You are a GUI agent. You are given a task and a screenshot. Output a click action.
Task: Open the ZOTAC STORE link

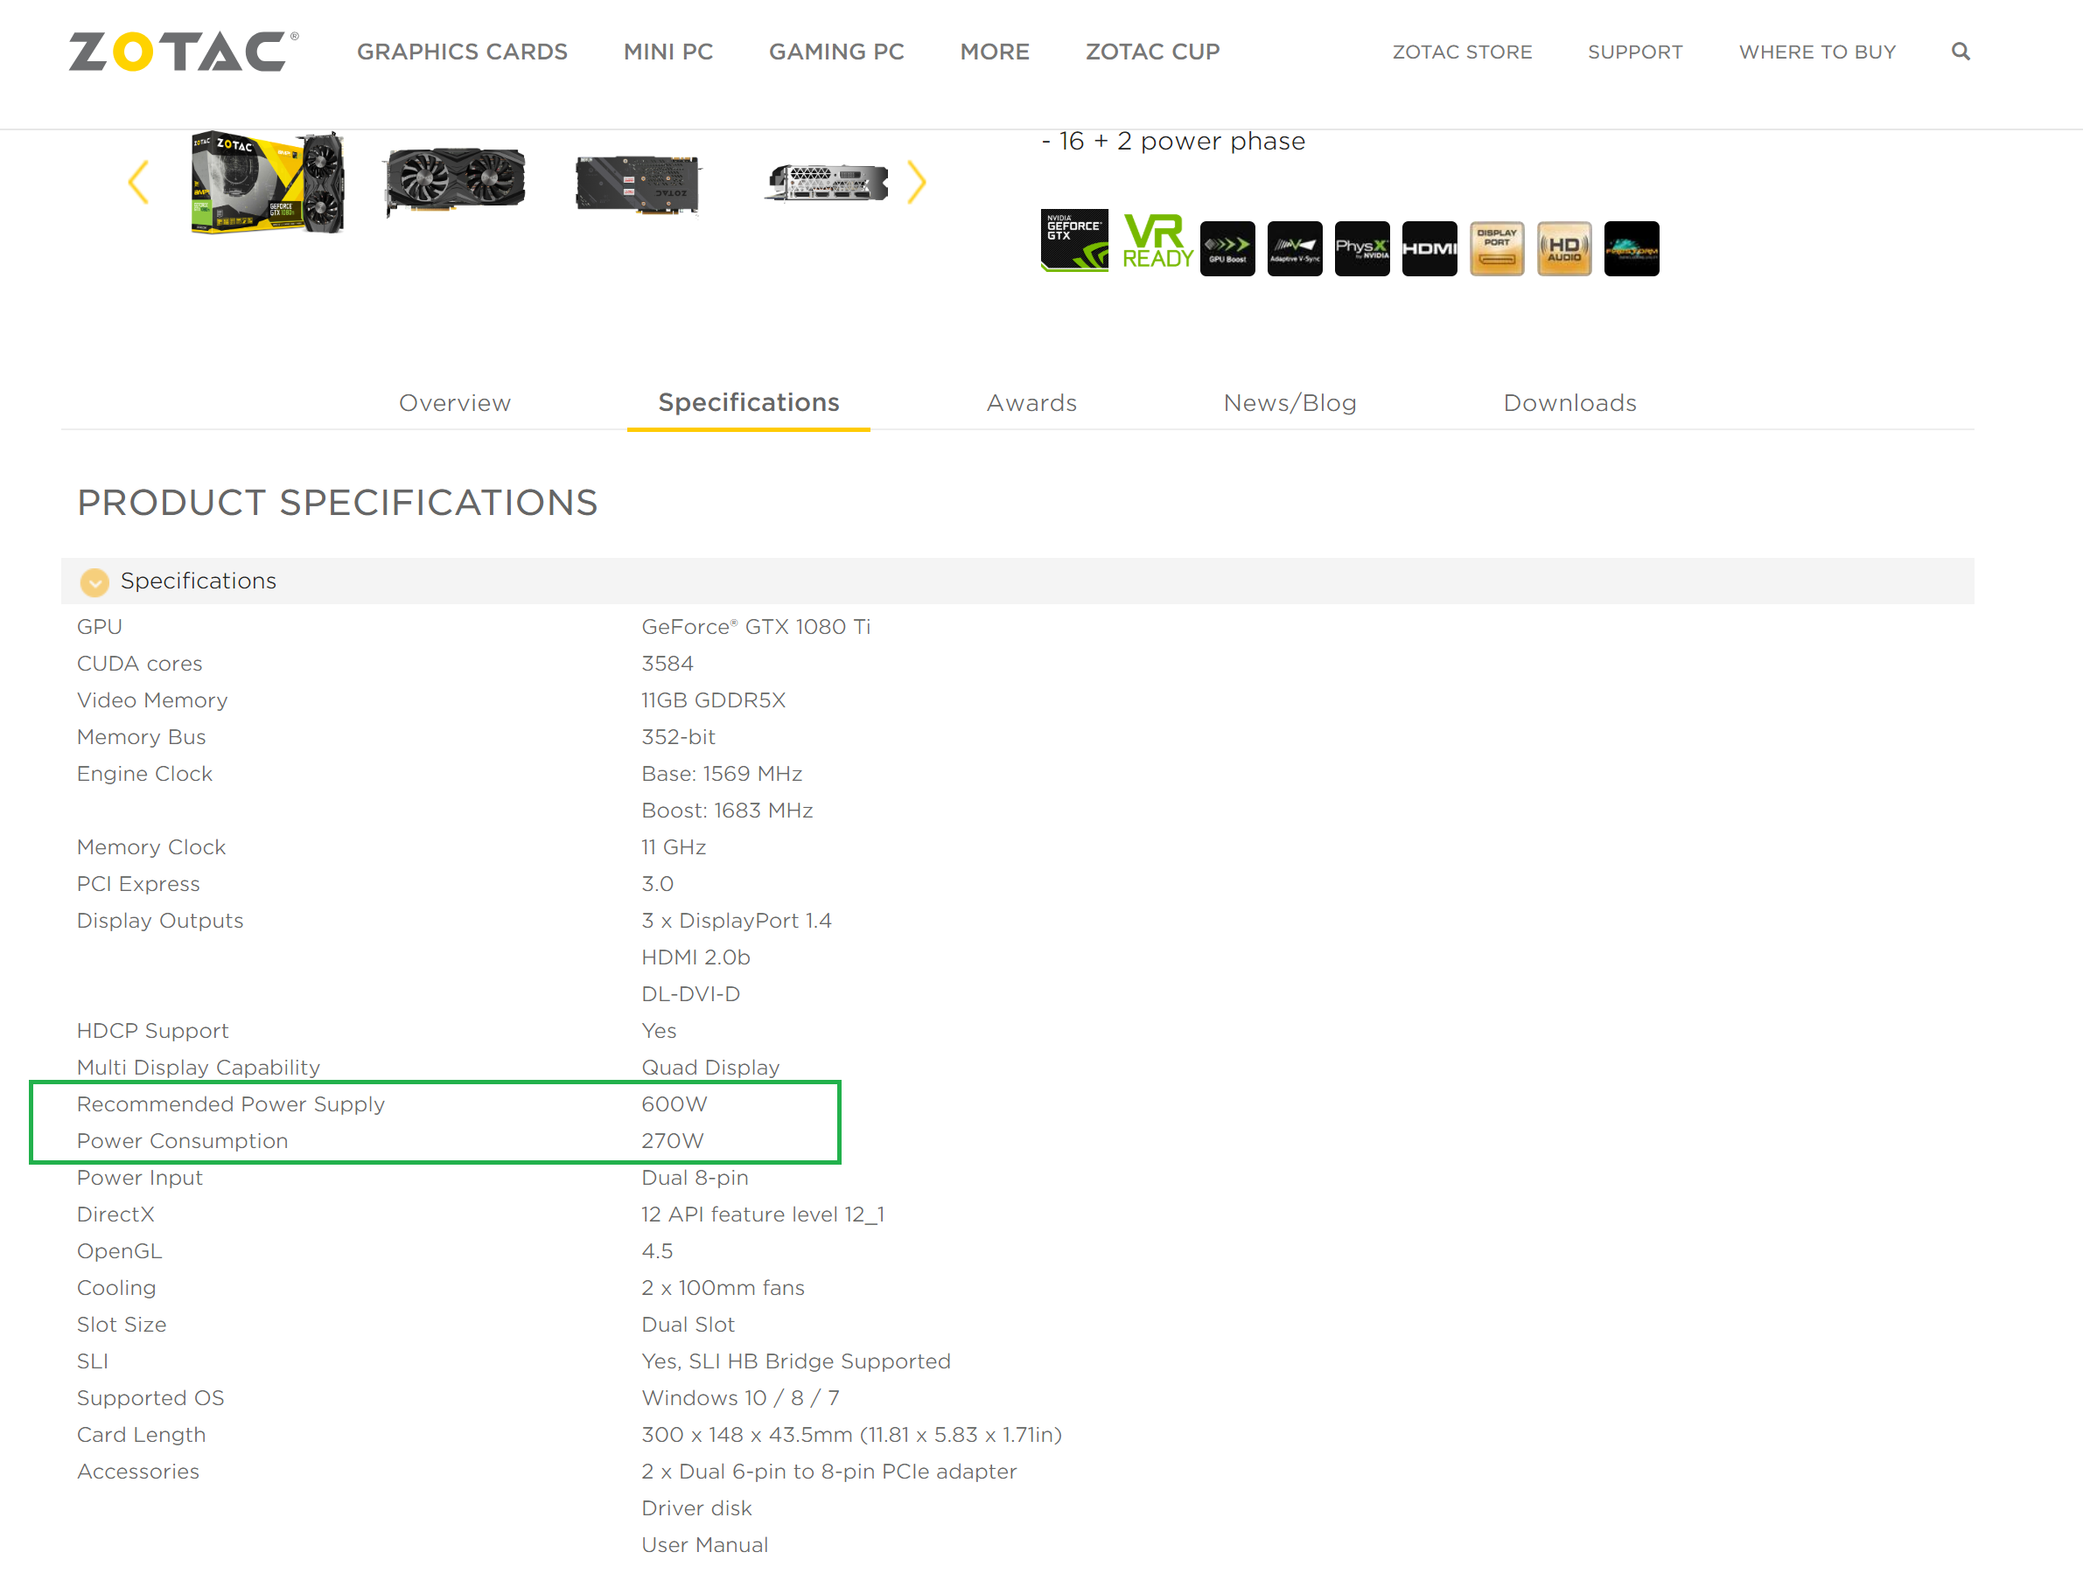(1462, 52)
